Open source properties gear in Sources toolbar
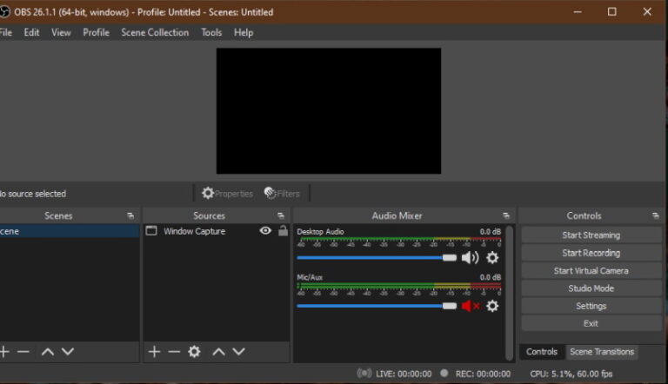 [194, 352]
